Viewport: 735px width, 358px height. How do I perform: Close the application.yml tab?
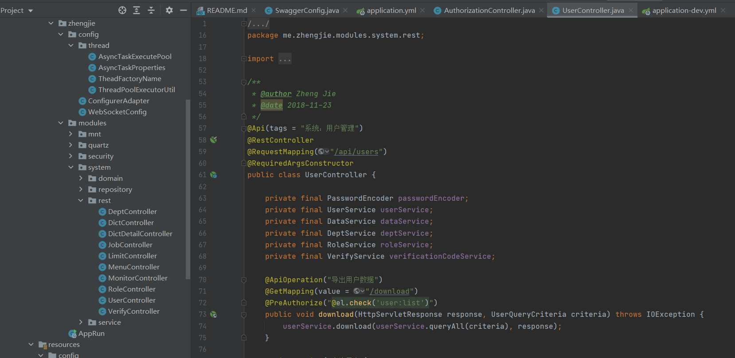[422, 10]
